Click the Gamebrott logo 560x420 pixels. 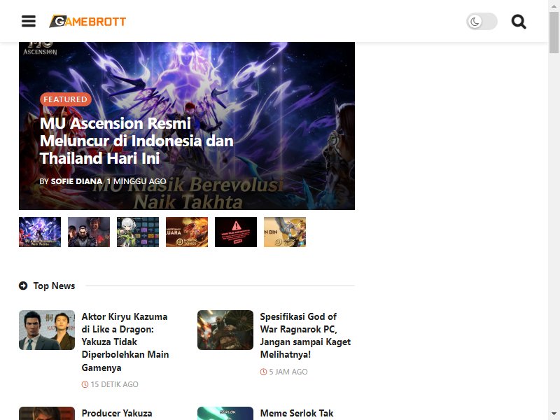[x=87, y=22]
